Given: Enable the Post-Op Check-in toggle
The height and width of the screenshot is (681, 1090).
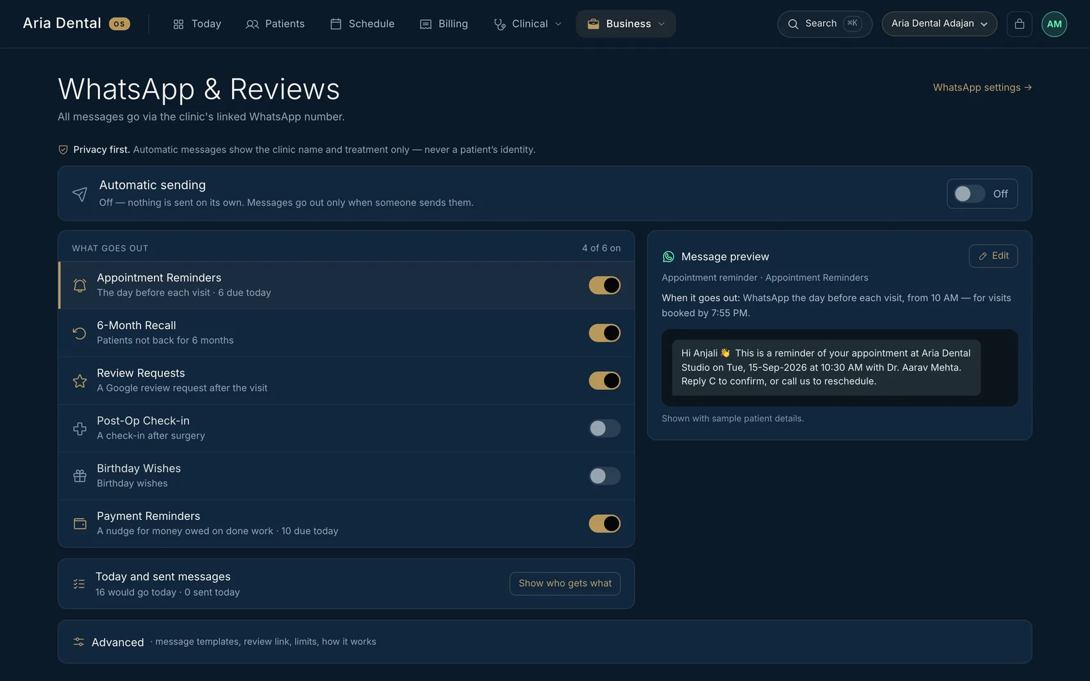Looking at the screenshot, I should pos(605,428).
